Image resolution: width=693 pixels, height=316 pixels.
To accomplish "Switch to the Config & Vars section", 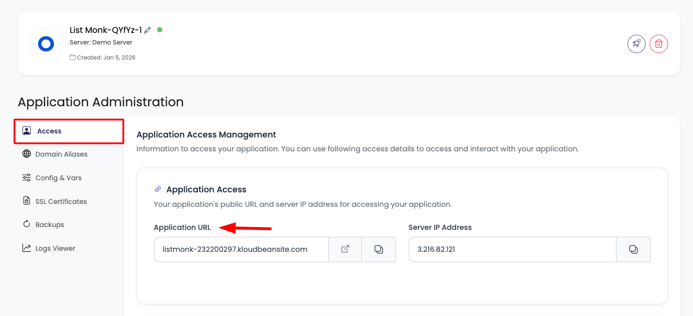I will click(x=52, y=177).
